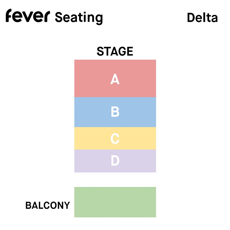Pick the lavender seating section D
This screenshot has width=230, height=230.
pyautogui.click(x=115, y=161)
